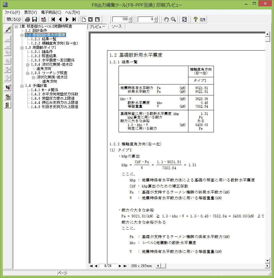Click the page number field showing 4
274x278 pixels.
[x=146, y=19]
